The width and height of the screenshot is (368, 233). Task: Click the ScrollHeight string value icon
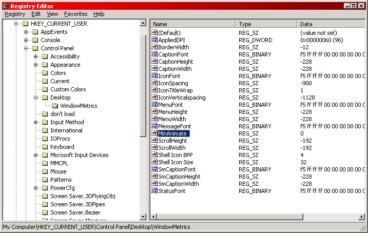point(154,140)
